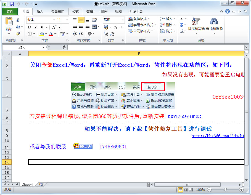
Task: Switch to Normal view
Action: 180,190
